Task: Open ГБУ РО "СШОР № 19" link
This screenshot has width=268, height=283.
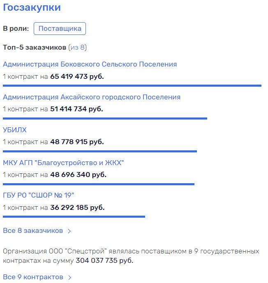Action: tap(39, 195)
